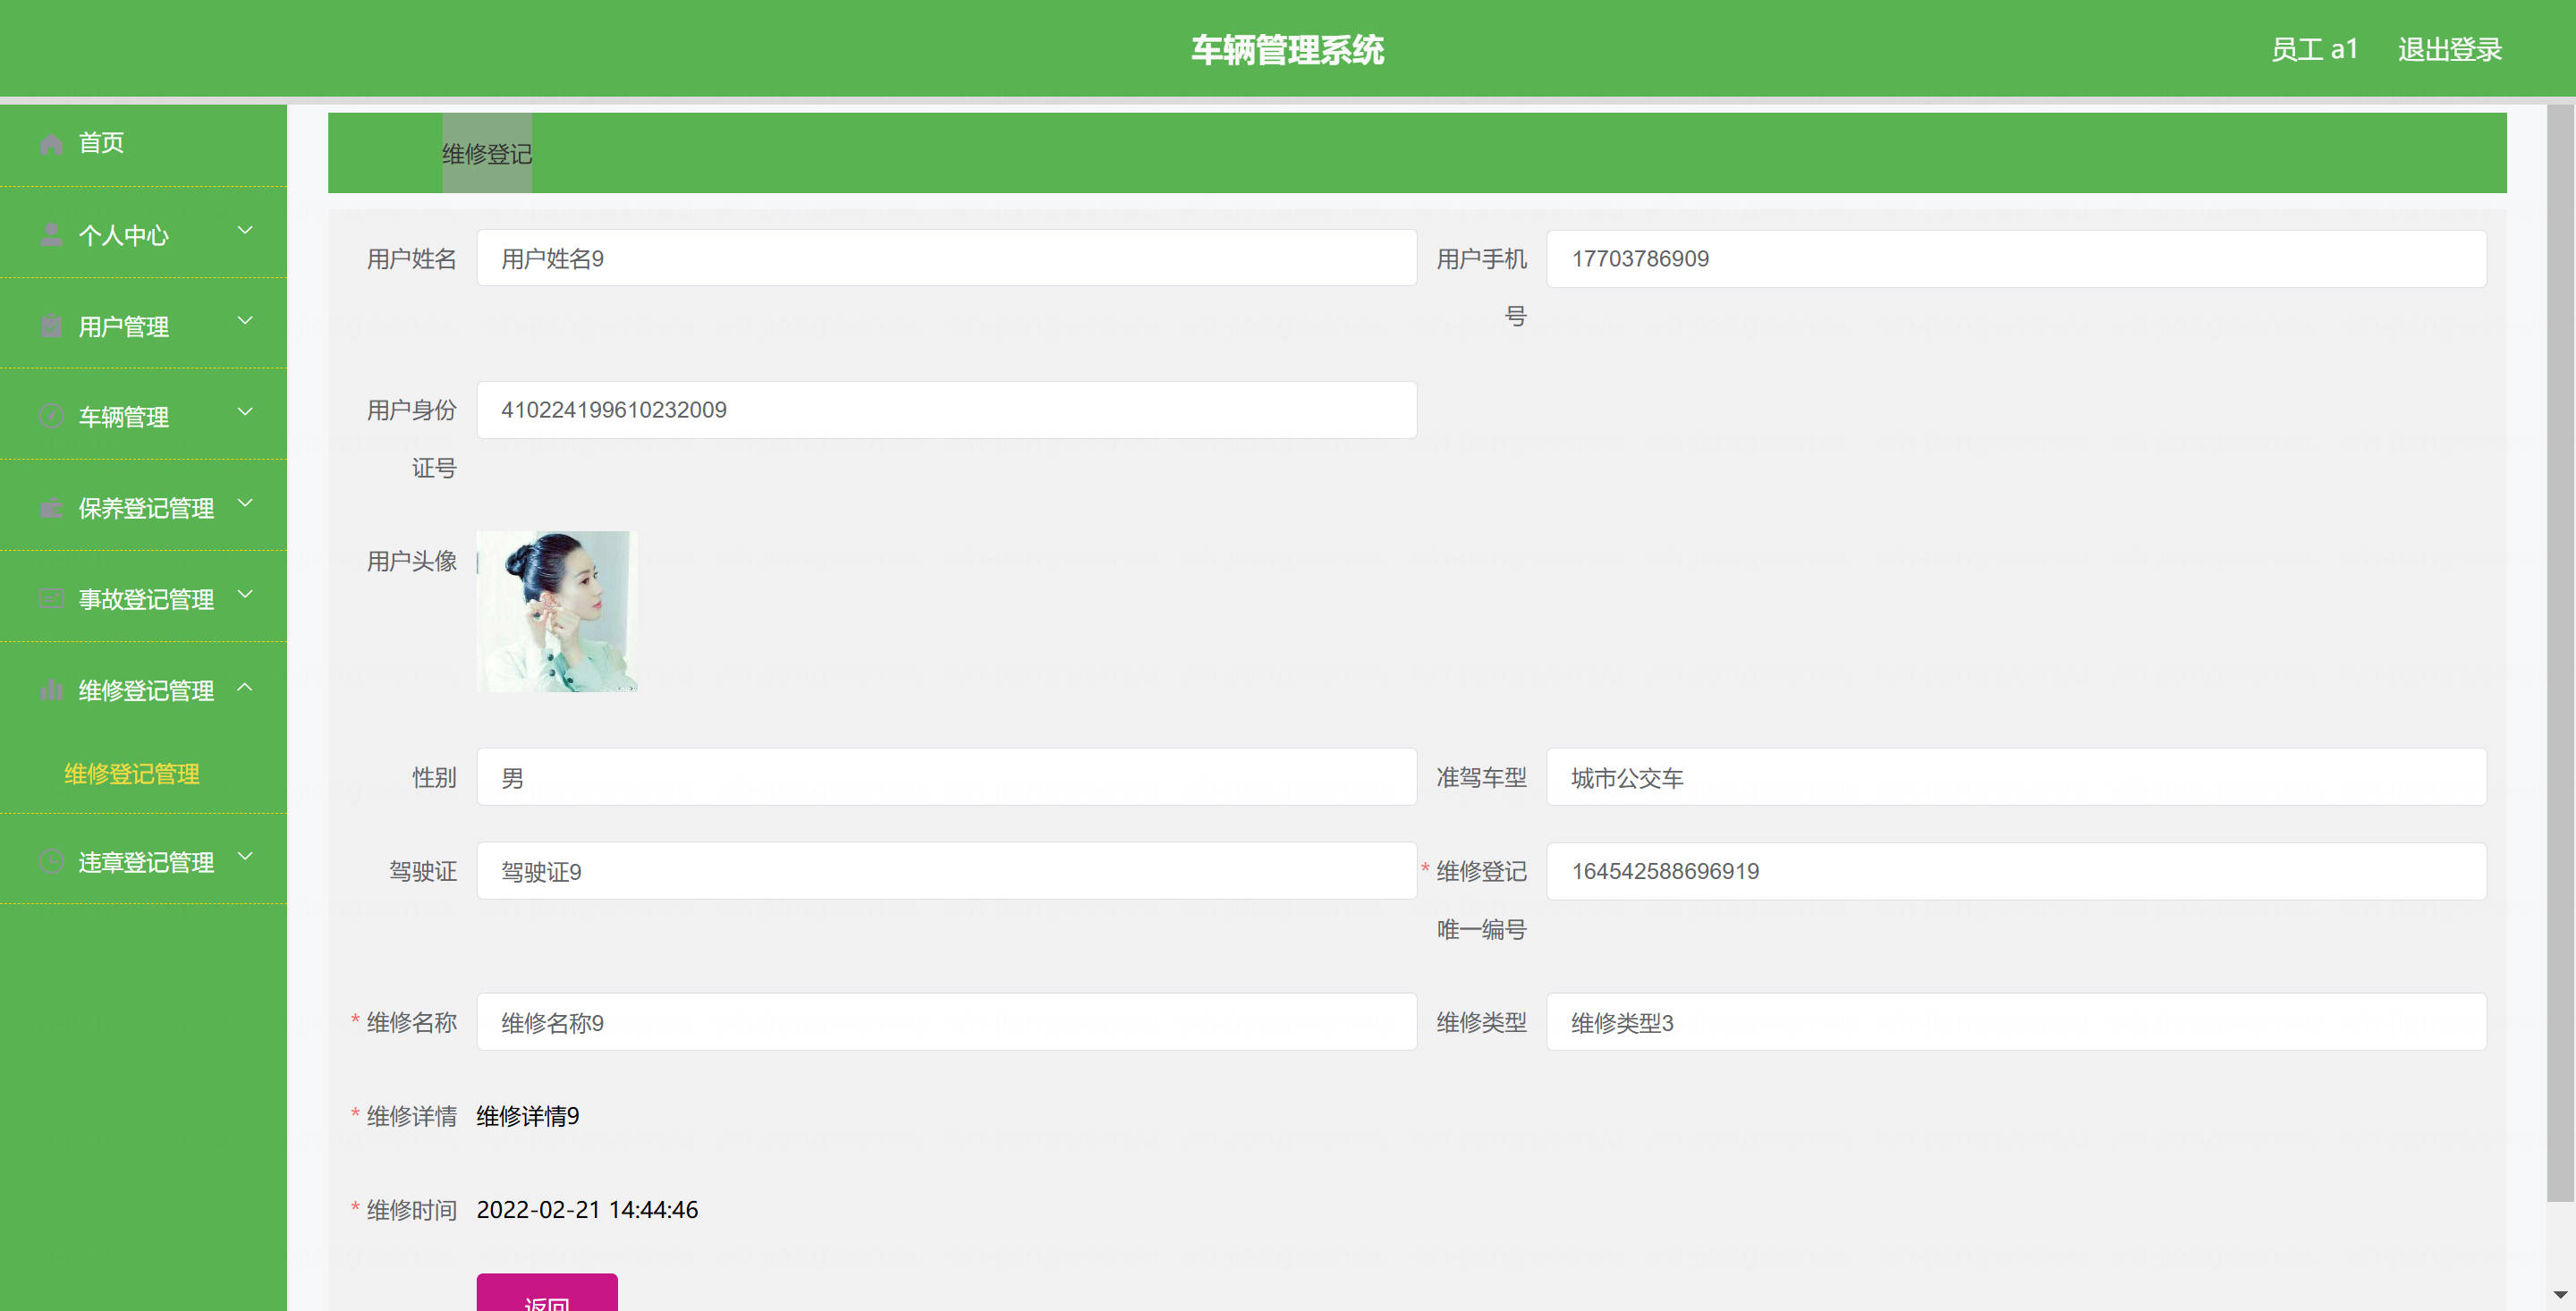This screenshot has height=1311, width=2576.
Task: Collapse the 维修登记管理 menu chevron
Action: pos(245,687)
